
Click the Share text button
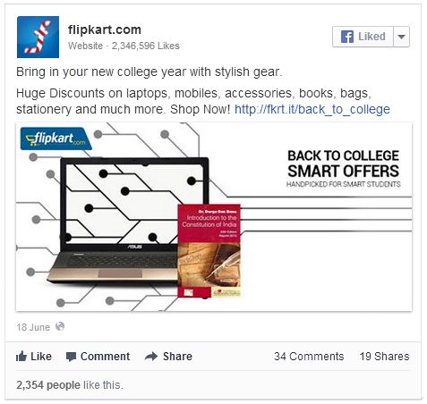point(177,357)
